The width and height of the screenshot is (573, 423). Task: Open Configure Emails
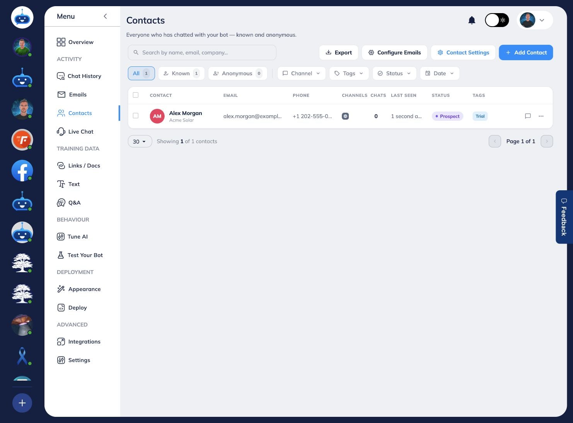click(x=394, y=52)
